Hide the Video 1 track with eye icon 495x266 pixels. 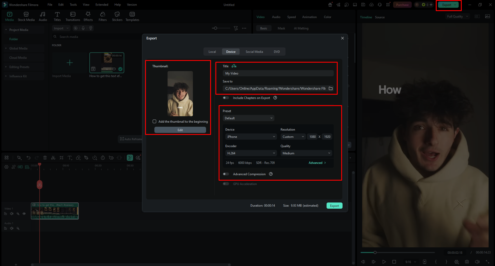click(x=24, y=214)
